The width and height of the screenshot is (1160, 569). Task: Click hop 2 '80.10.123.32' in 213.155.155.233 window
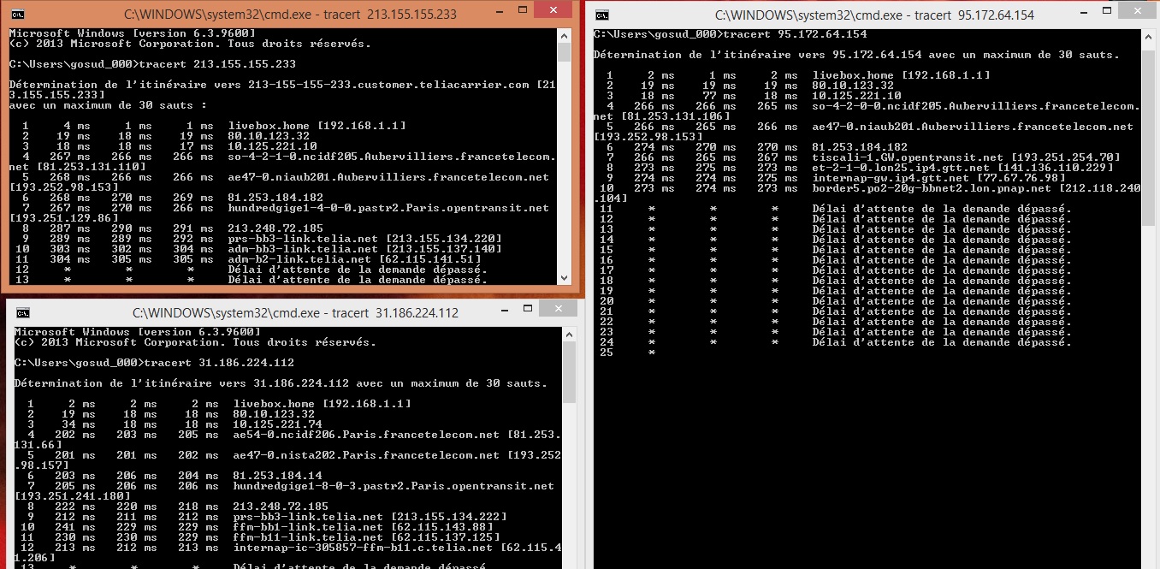269,136
